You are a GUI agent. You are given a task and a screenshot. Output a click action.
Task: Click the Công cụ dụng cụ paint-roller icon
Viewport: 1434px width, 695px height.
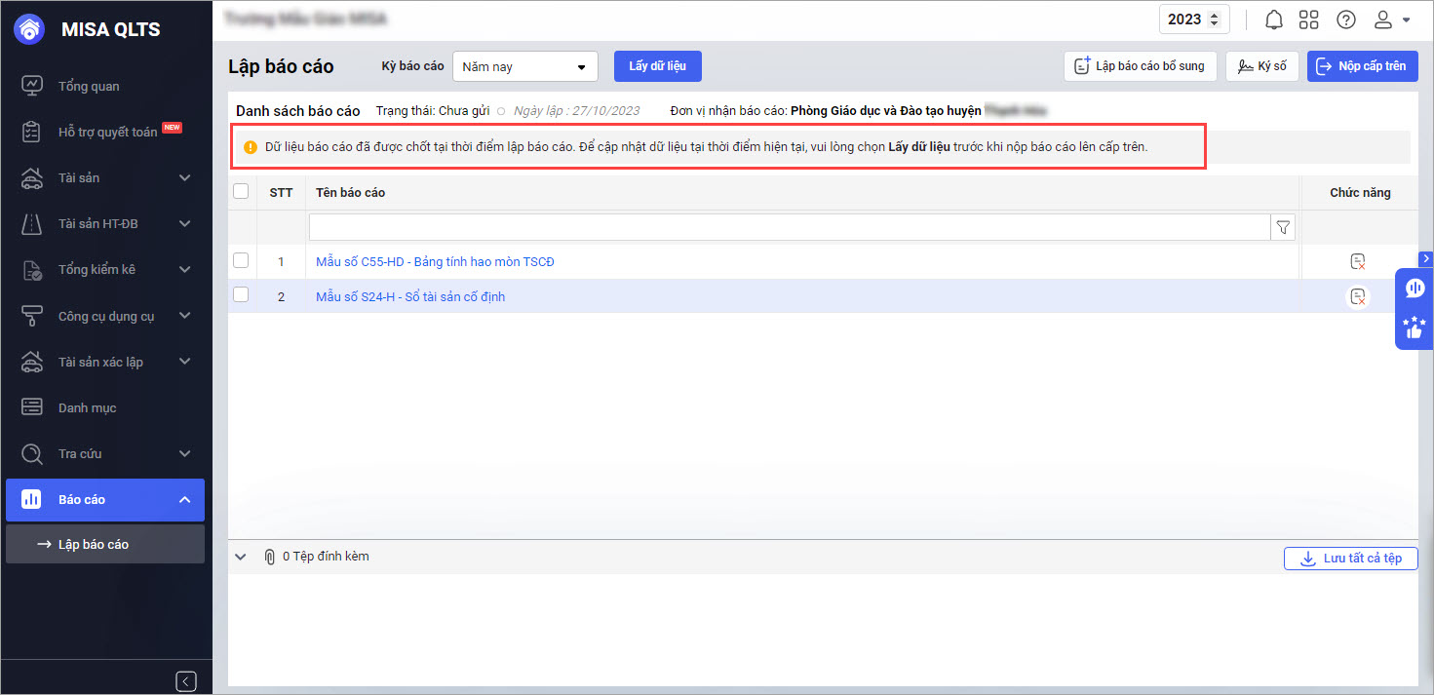[32, 315]
